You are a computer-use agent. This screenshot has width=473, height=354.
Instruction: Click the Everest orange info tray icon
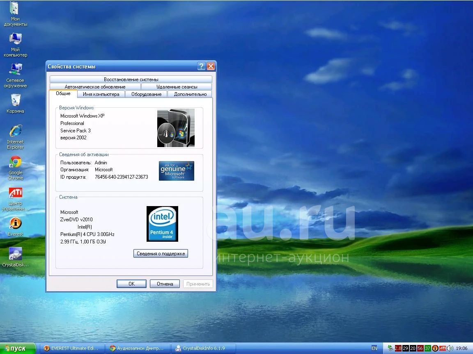pos(435,348)
